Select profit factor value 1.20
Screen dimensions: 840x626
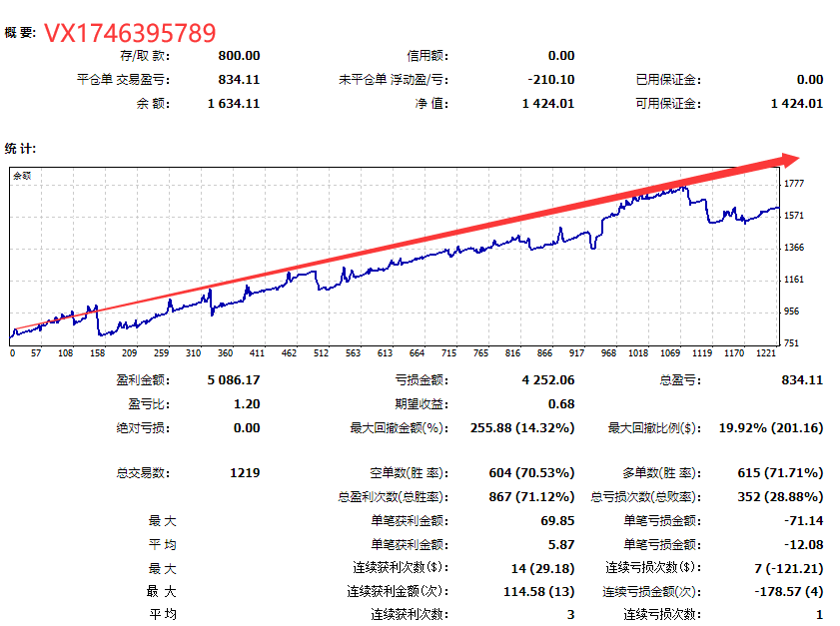click(x=247, y=404)
